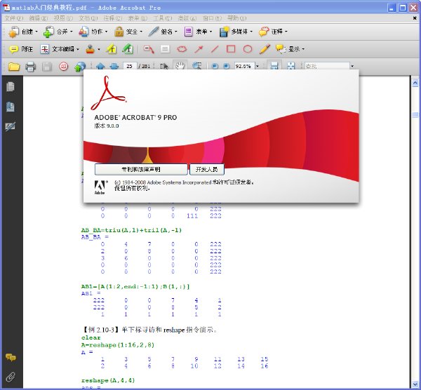Go to the next page arrow
The image size is (421, 390).
point(114,66)
